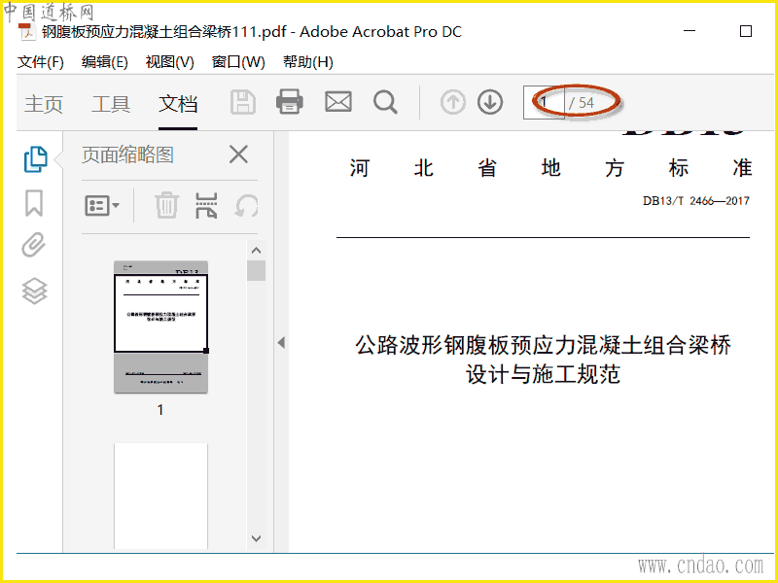The width and height of the screenshot is (778, 583).
Task: Select the 文档 tab
Action: 178,104
